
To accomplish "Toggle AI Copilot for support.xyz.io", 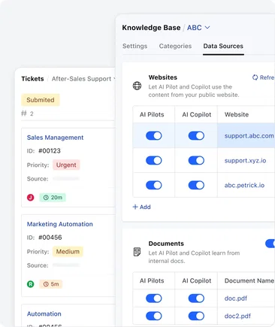I will [x=196, y=160].
